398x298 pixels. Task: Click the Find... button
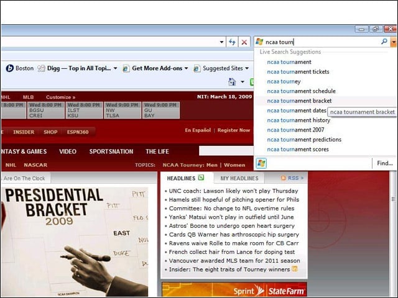pos(384,163)
